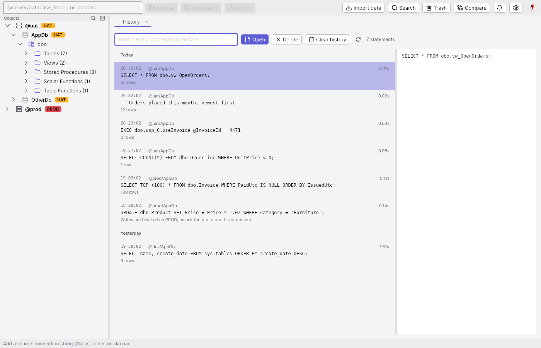Screen dimensions: 541x348
Task: Collapse the AppDb database node
Action: click(14, 35)
